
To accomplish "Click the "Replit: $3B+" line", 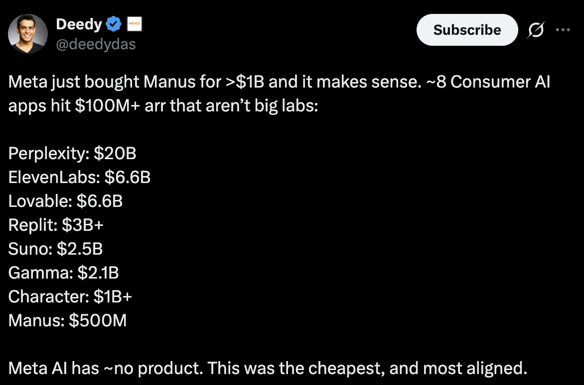I will tap(56, 225).
